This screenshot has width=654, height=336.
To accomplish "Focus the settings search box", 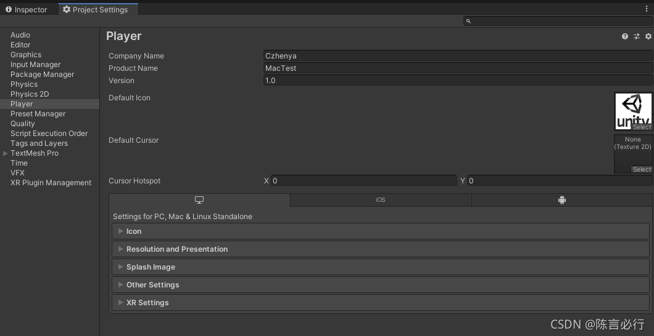I will pyautogui.click(x=559, y=21).
